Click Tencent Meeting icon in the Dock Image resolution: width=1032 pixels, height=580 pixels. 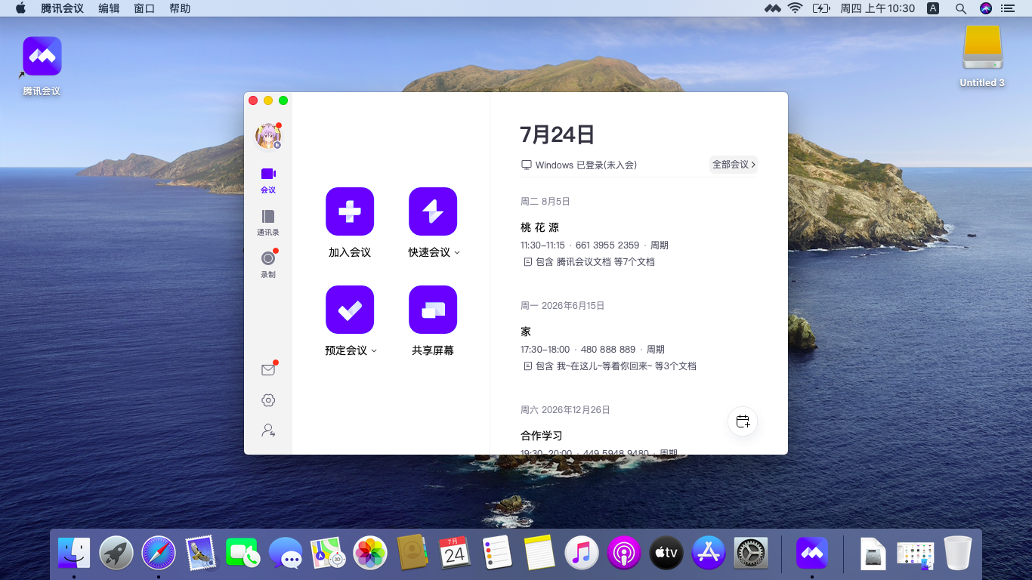click(812, 554)
